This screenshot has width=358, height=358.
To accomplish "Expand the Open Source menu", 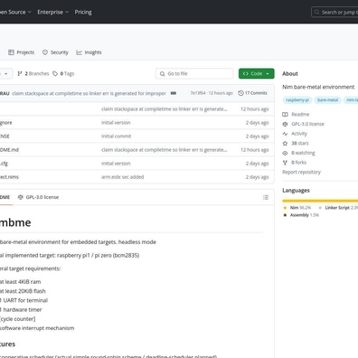I will point(15,12).
